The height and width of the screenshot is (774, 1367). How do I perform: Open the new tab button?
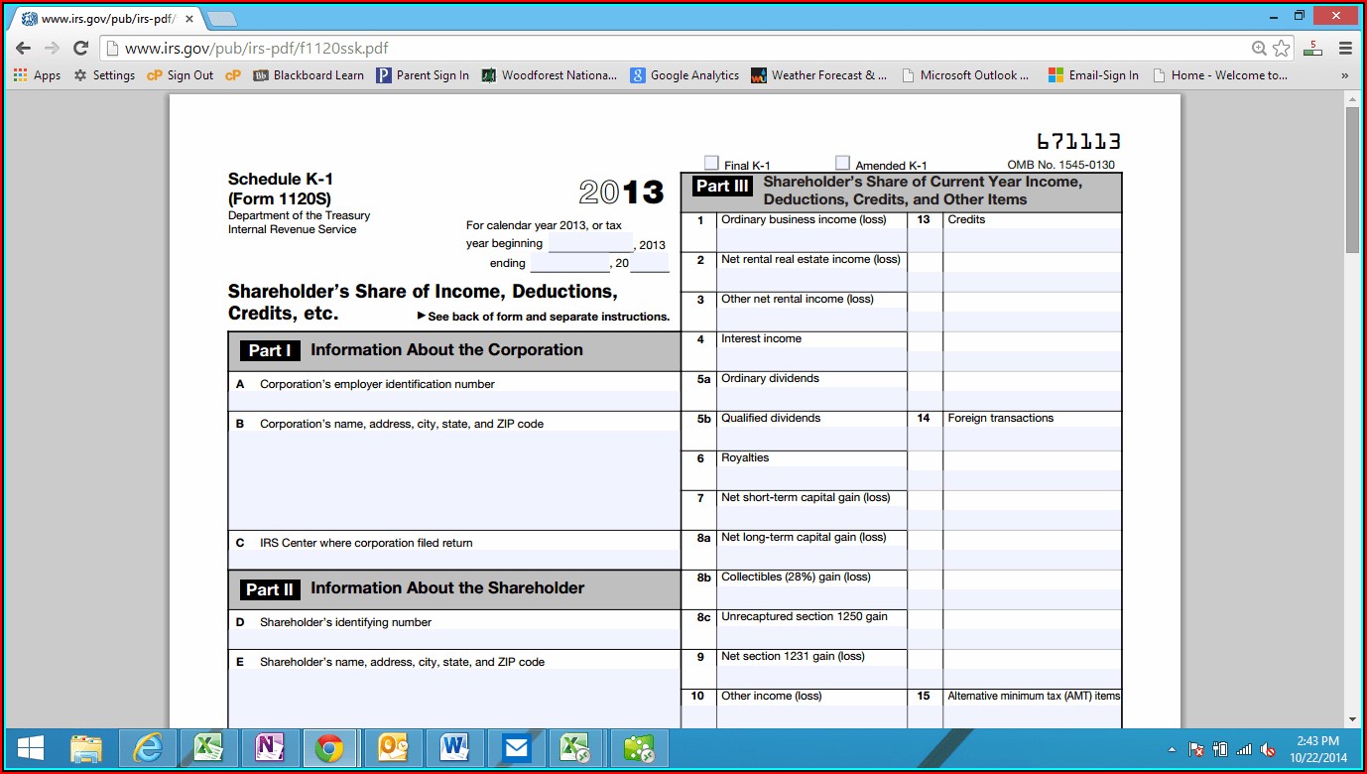(x=220, y=19)
